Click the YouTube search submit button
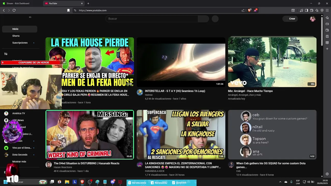Screen dimensions: 331x186 pyautogui.click(x=203, y=19)
